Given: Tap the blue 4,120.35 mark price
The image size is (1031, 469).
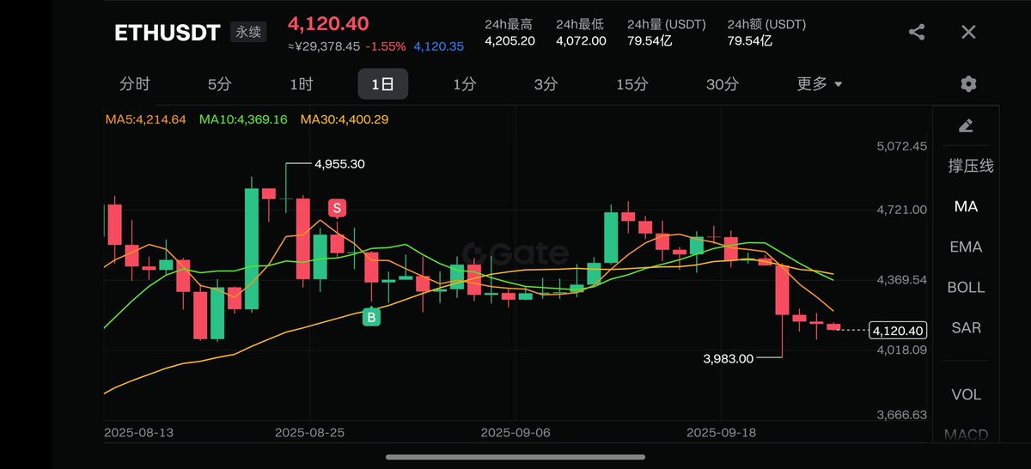Looking at the screenshot, I should pyautogui.click(x=439, y=46).
